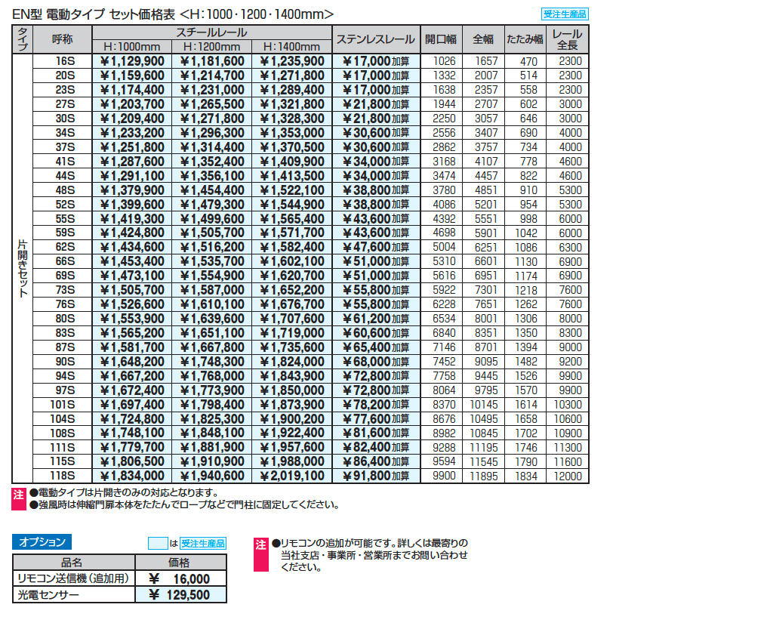The image size is (767, 626).
Task: Click the 受注生産品 label beside the legend swatch
Action: pyautogui.click(x=203, y=543)
